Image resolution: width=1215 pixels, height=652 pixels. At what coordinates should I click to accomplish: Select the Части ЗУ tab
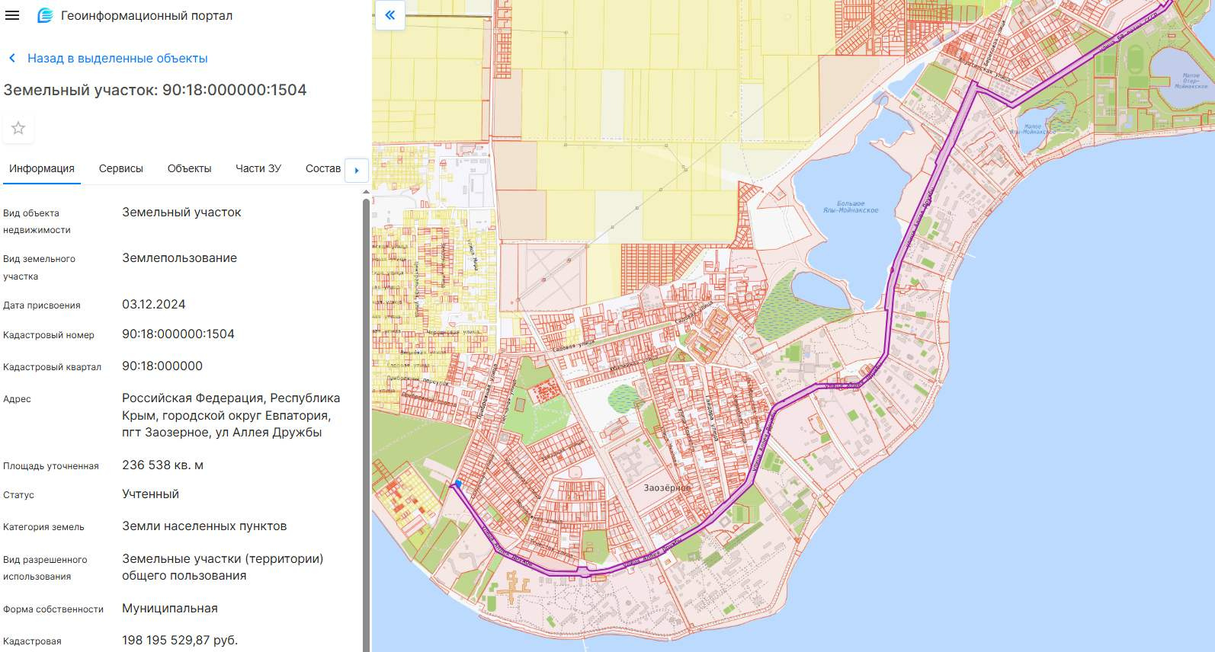point(258,168)
